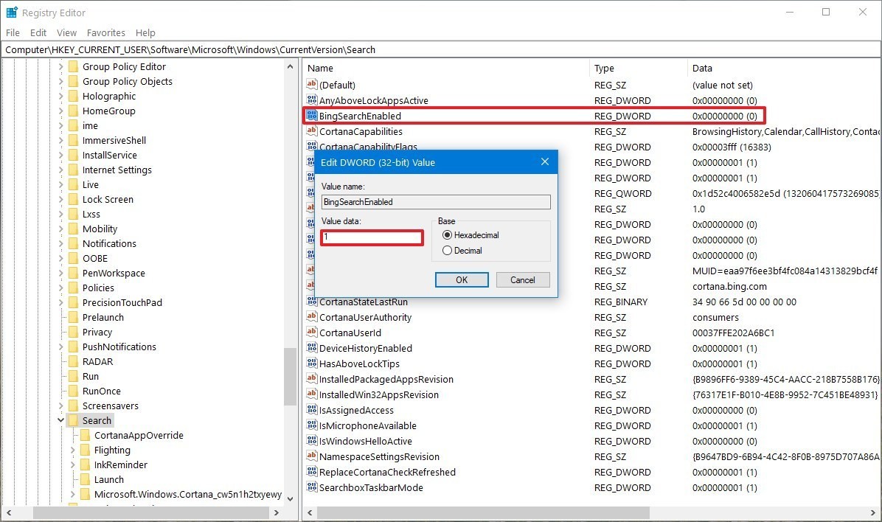Click the BingSearchEnabled DWORD value icon
The height and width of the screenshot is (522, 882).
coord(311,116)
